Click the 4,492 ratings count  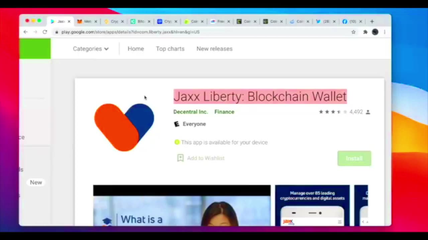point(356,112)
